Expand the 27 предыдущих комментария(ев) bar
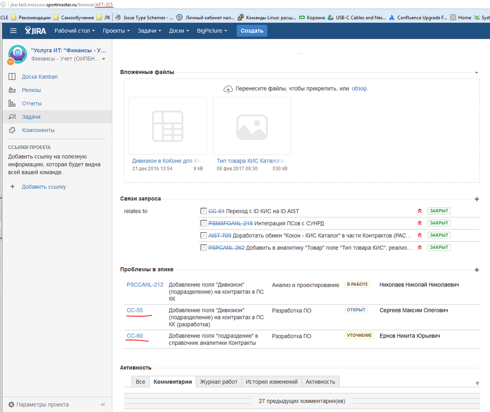Screen dimensions: 490x412 click(x=302, y=401)
